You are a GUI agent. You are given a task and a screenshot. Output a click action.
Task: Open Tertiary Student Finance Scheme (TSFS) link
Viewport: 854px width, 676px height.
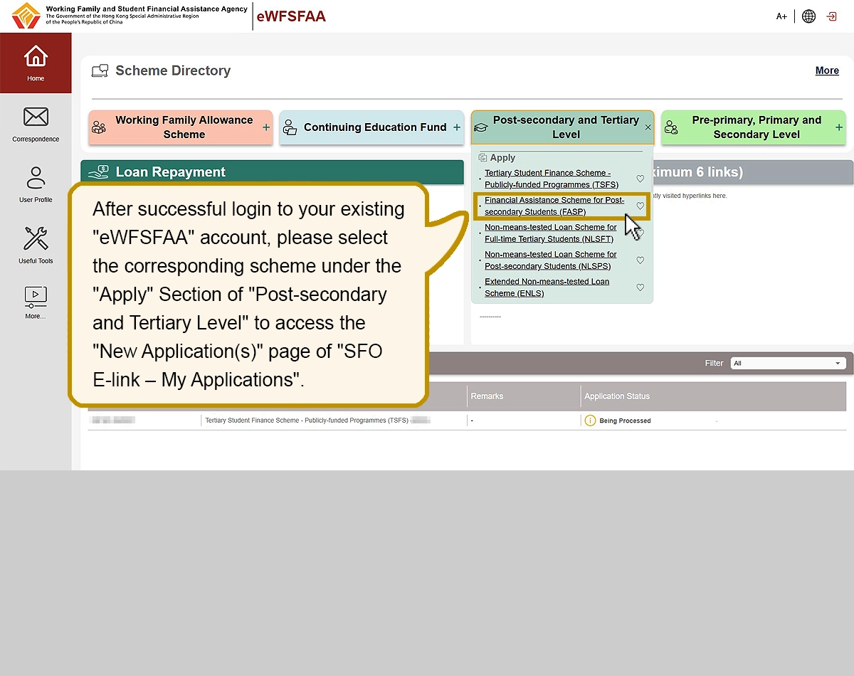pos(552,179)
